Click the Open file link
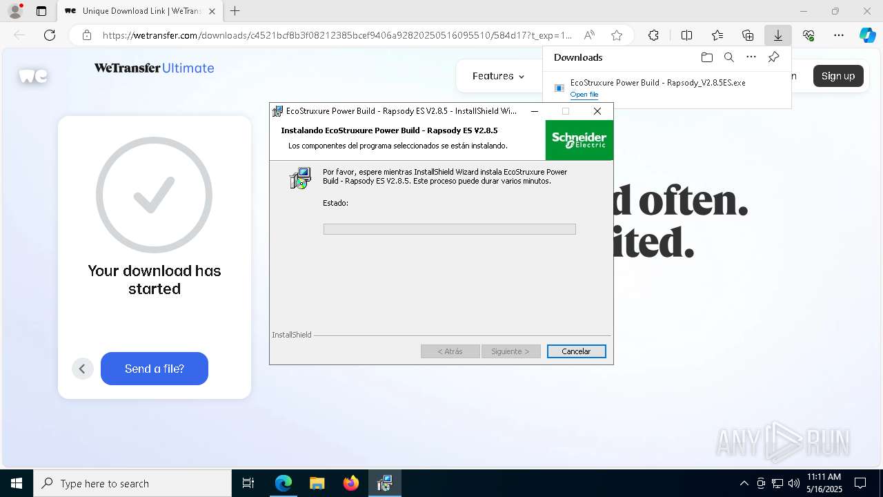Viewport: 883px width, 497px height. pos(584,95)
